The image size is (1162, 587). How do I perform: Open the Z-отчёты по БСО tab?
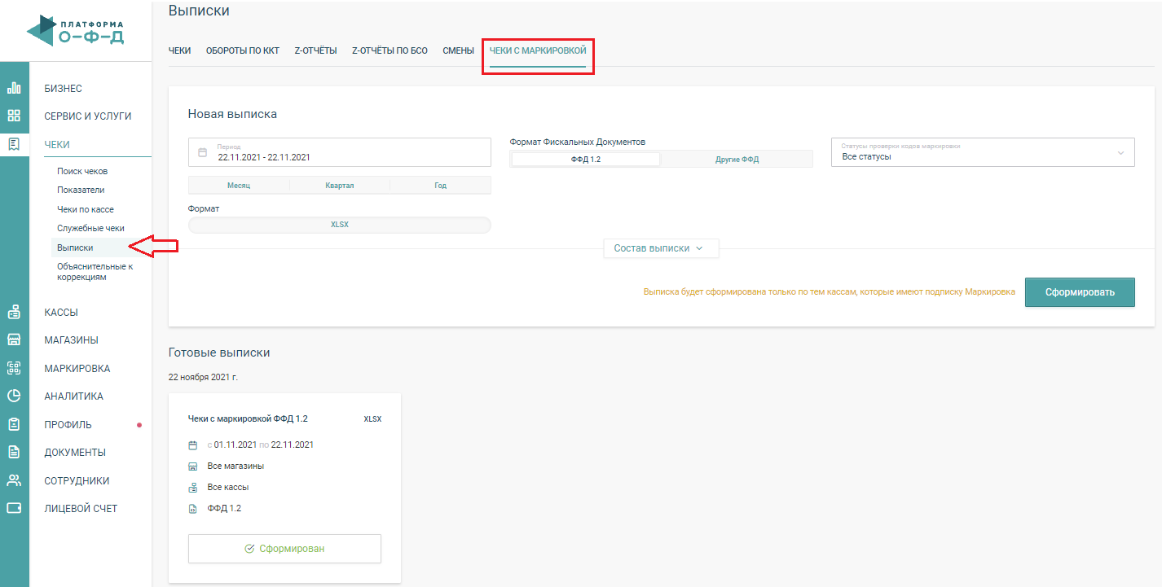390,50
